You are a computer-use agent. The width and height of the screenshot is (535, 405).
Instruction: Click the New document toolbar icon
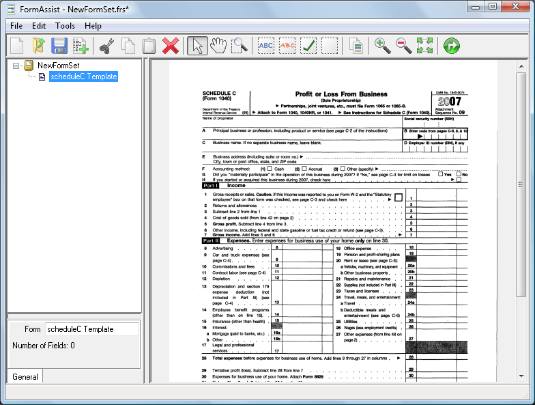[17, 46]
